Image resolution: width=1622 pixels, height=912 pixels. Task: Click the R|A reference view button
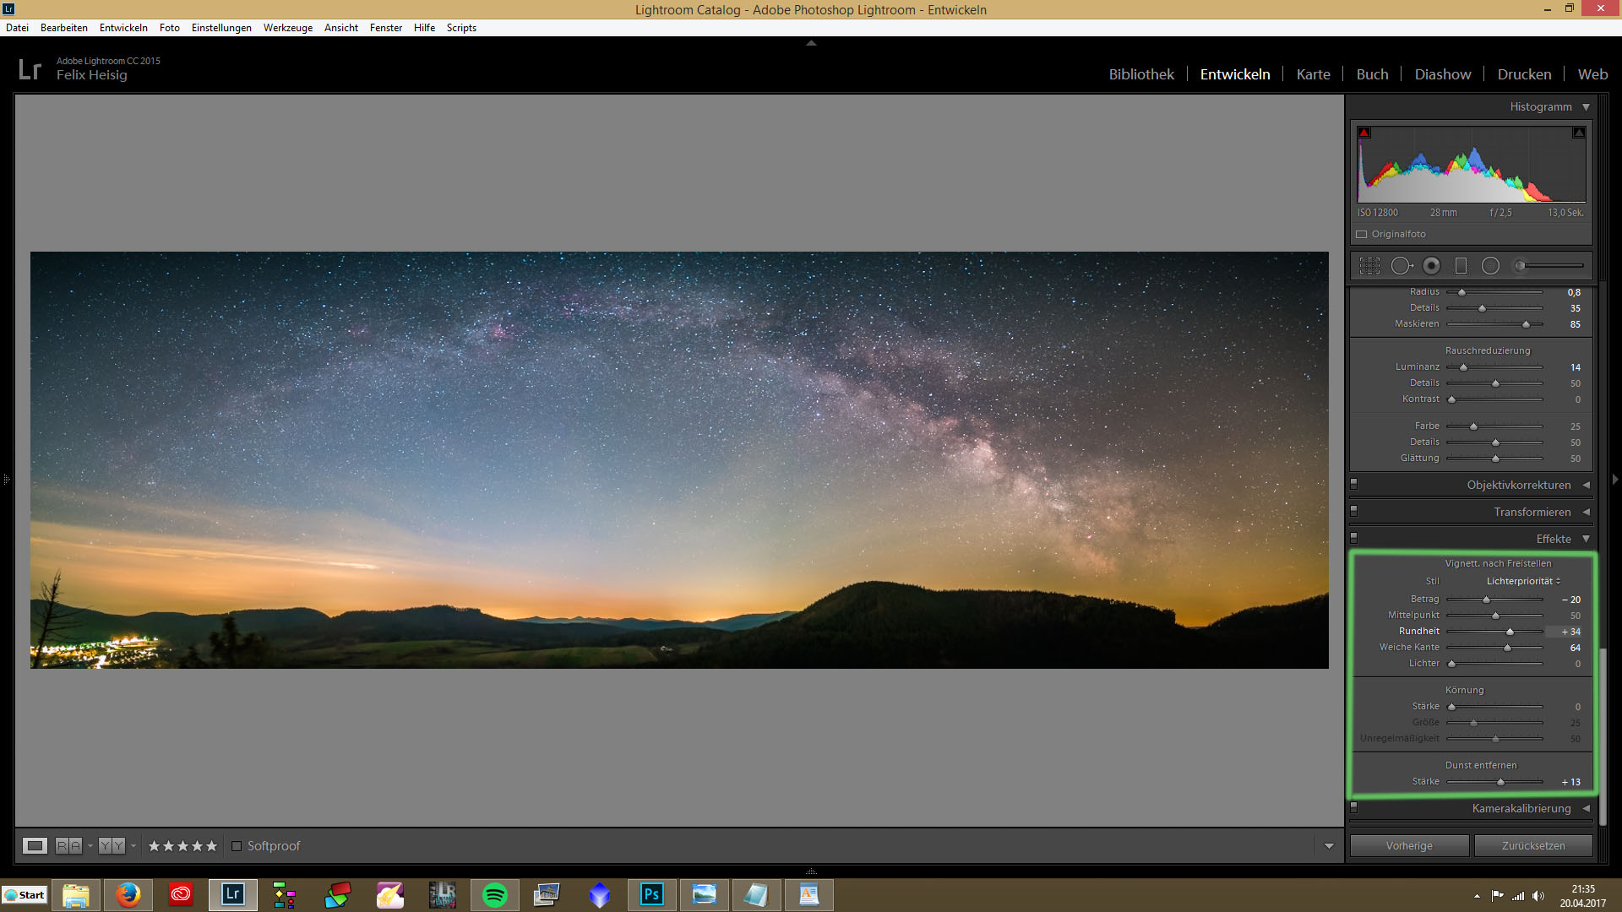[68, 845]
